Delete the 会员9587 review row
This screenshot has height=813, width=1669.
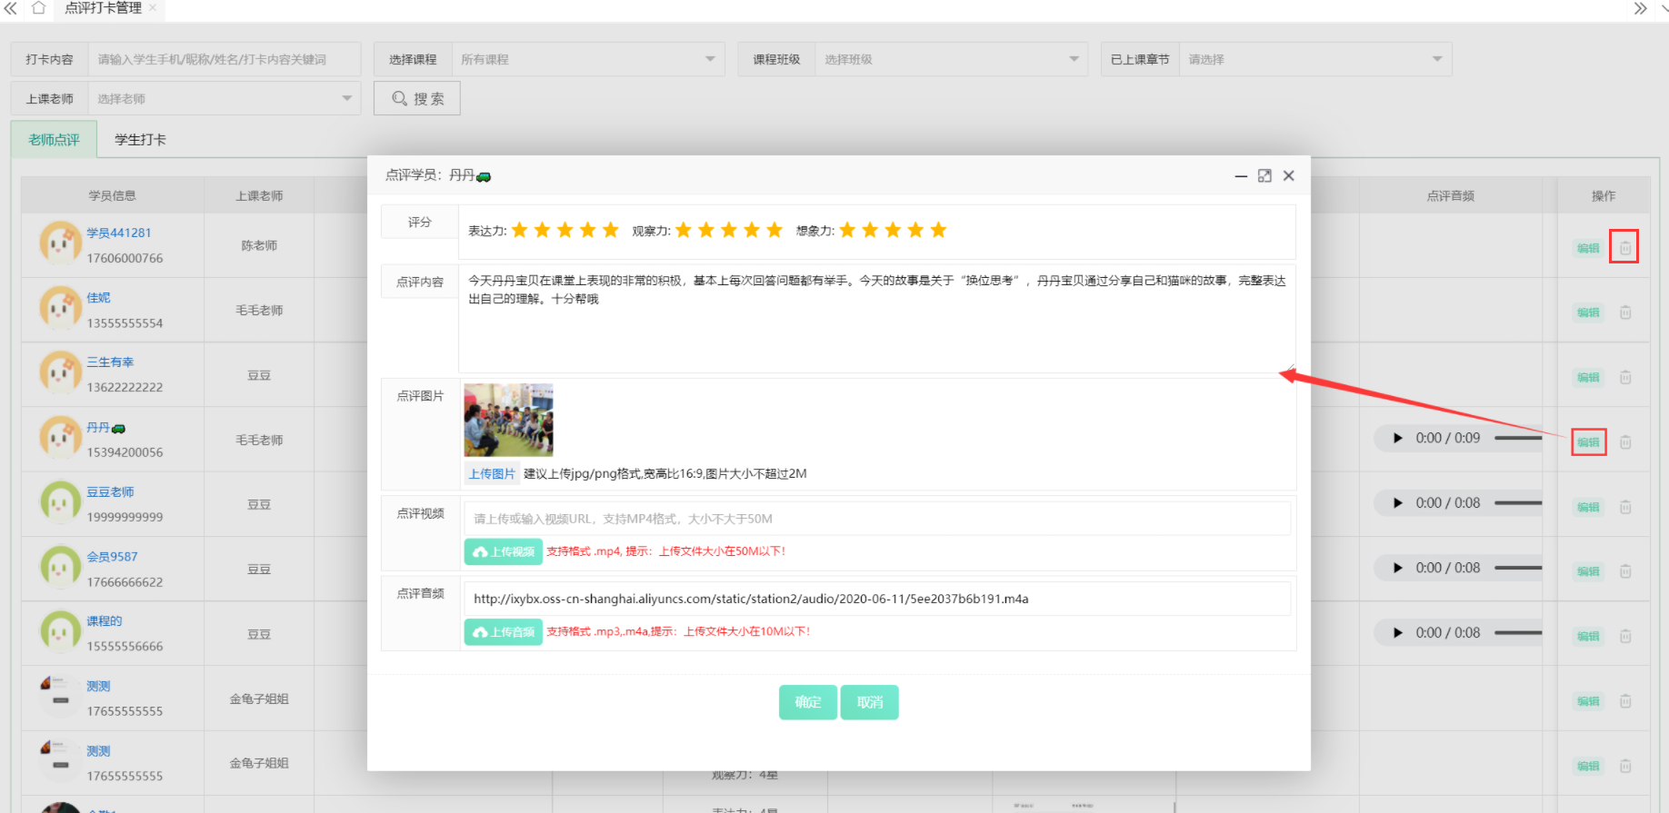click(x=1625, y=571)
